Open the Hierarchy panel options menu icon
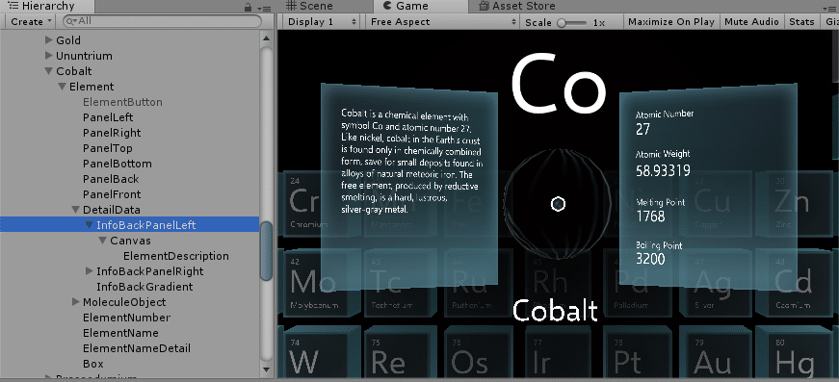Image resolution: width=839 pixels, height=382 pixels. (x=264, y=8)
